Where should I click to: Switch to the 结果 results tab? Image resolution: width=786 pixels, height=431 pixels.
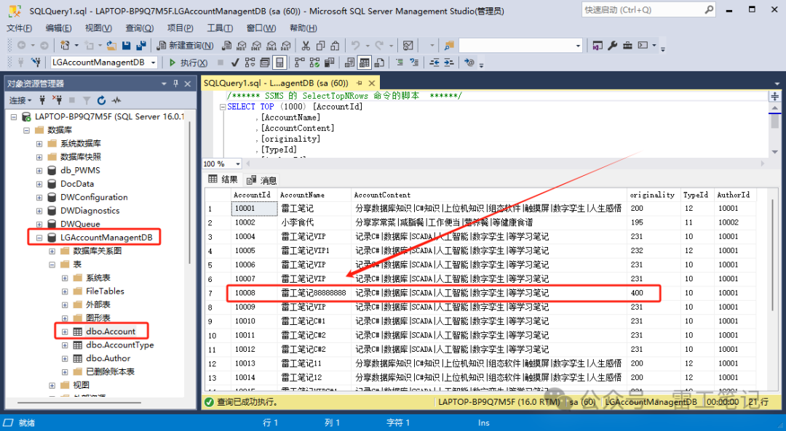[223, 180]
